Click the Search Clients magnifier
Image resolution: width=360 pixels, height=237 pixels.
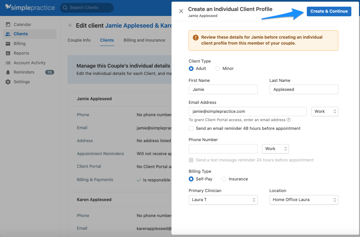tap(65, 8)
